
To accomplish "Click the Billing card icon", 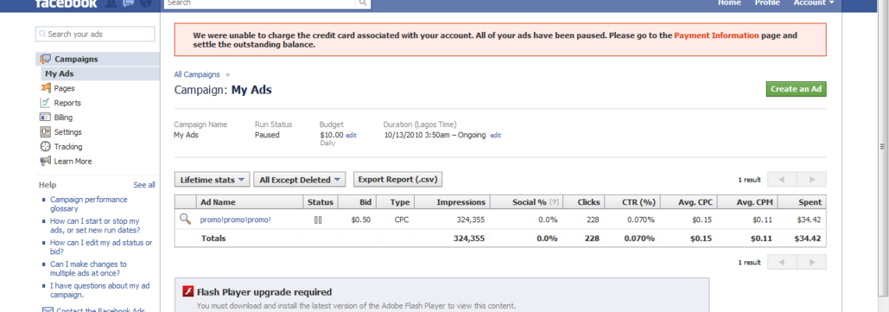I will point(45,118).
